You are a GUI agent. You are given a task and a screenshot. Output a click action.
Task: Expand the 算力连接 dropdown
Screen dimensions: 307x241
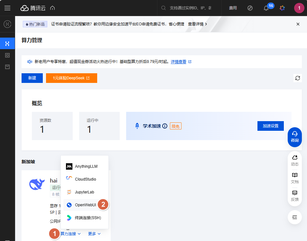coord(70,234)
